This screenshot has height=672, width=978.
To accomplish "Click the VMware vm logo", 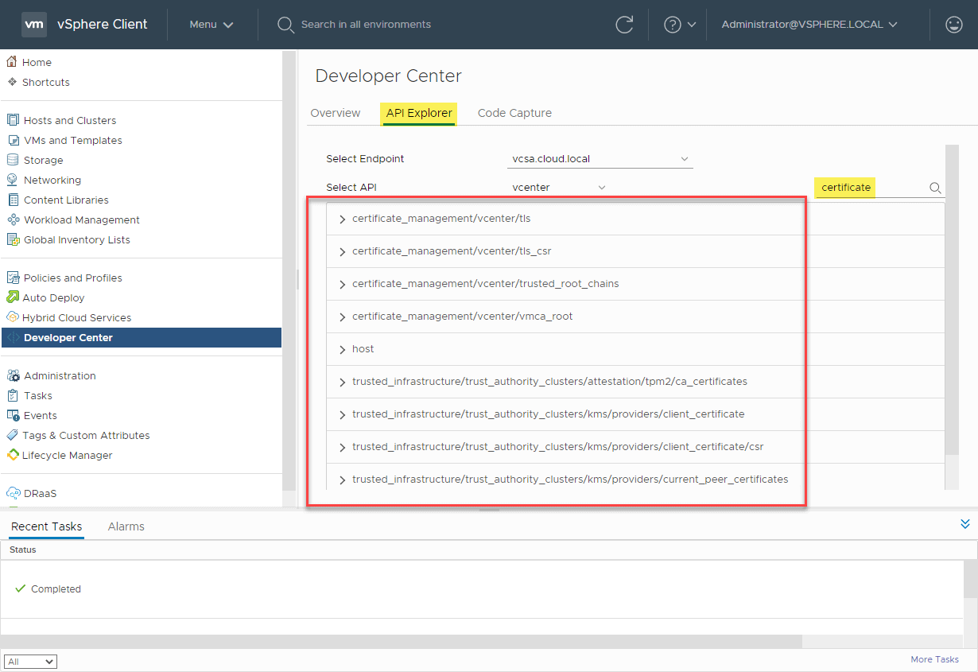I will click(34, 24).
